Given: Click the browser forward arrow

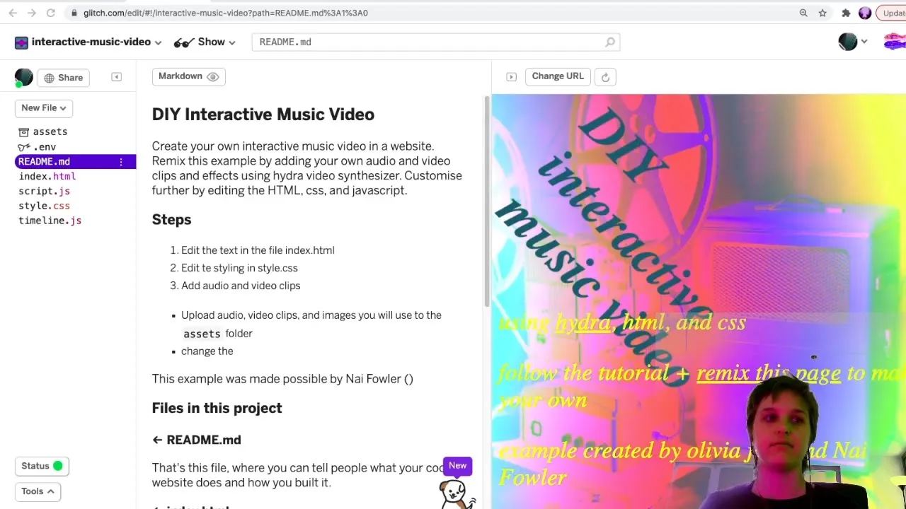Looking at the screenshot, I should [x=32, y=13].
